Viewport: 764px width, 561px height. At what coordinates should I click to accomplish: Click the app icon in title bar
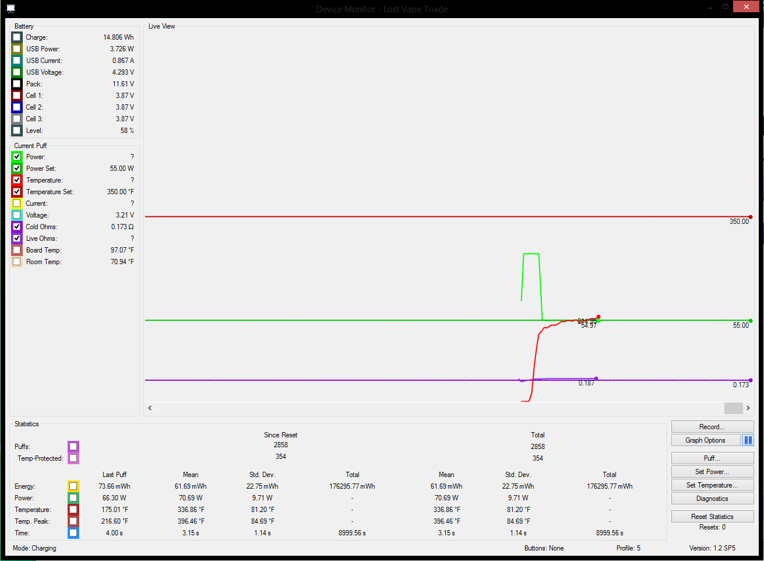[x=10, y=8]
